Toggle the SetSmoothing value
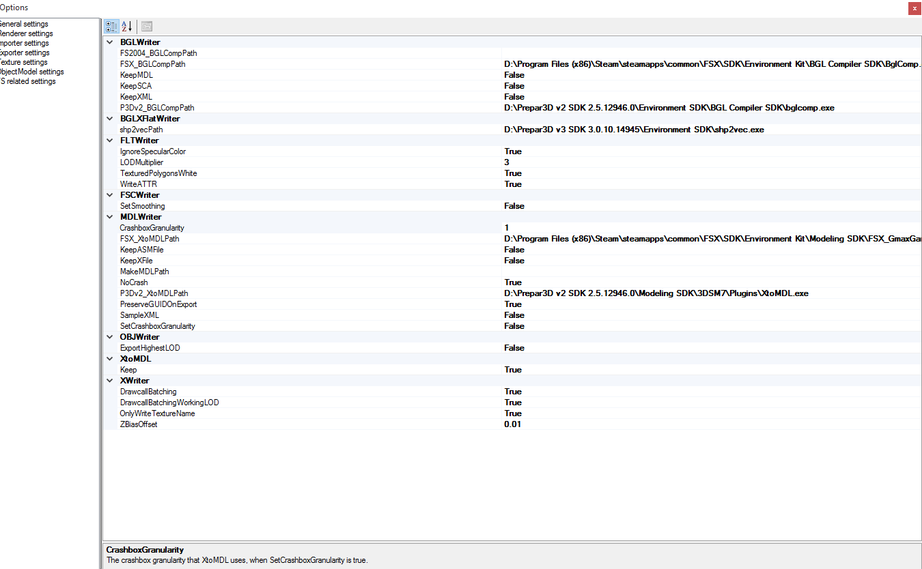Screen dimensions: 922x569 pos(546,205)
